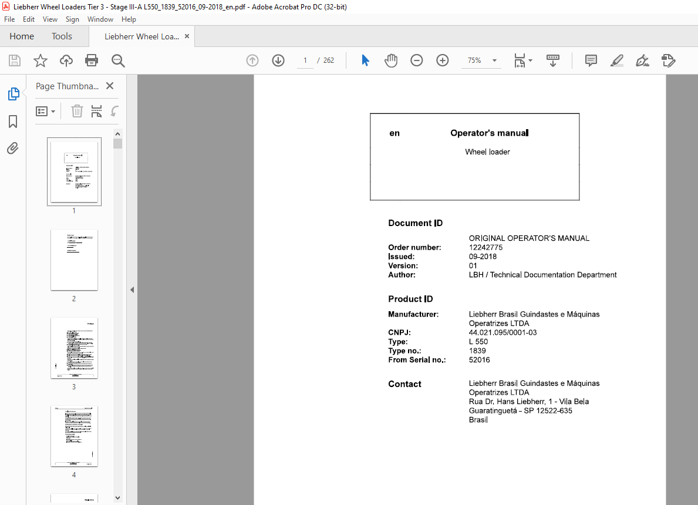Click the Fit page width icon
This screenshot has height=505, width=698.
[x=520, y=60]
